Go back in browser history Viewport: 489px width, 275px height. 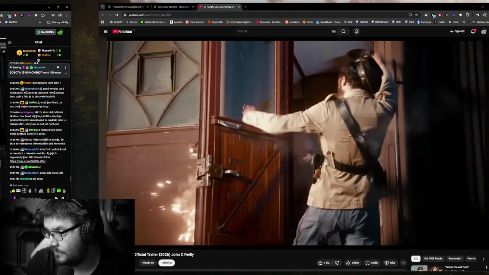(103, 15)
